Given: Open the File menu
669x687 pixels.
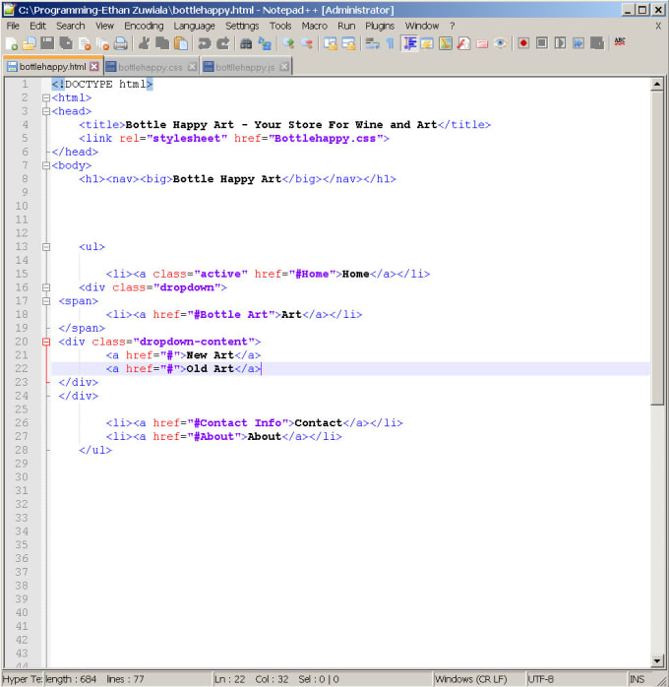Looking at the screenshot, I should coord(13,26).
